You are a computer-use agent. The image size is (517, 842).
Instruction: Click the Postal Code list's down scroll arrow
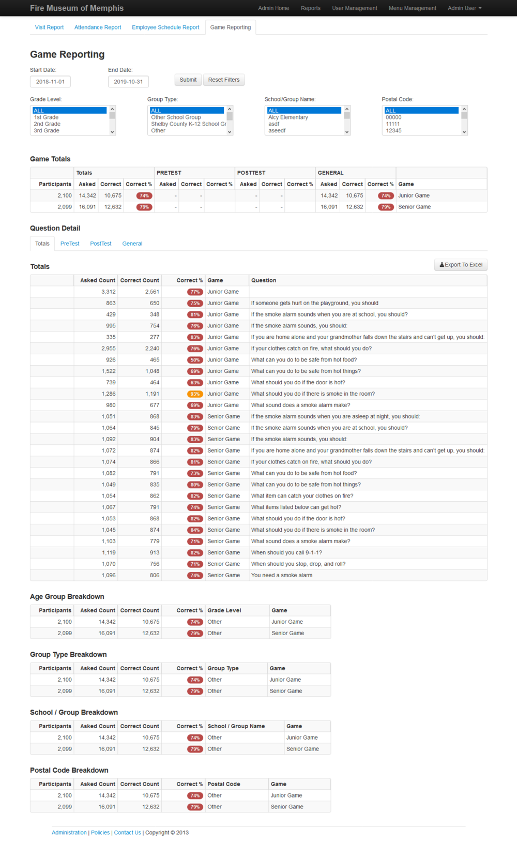pyautogui.click(x=464, y=132)
